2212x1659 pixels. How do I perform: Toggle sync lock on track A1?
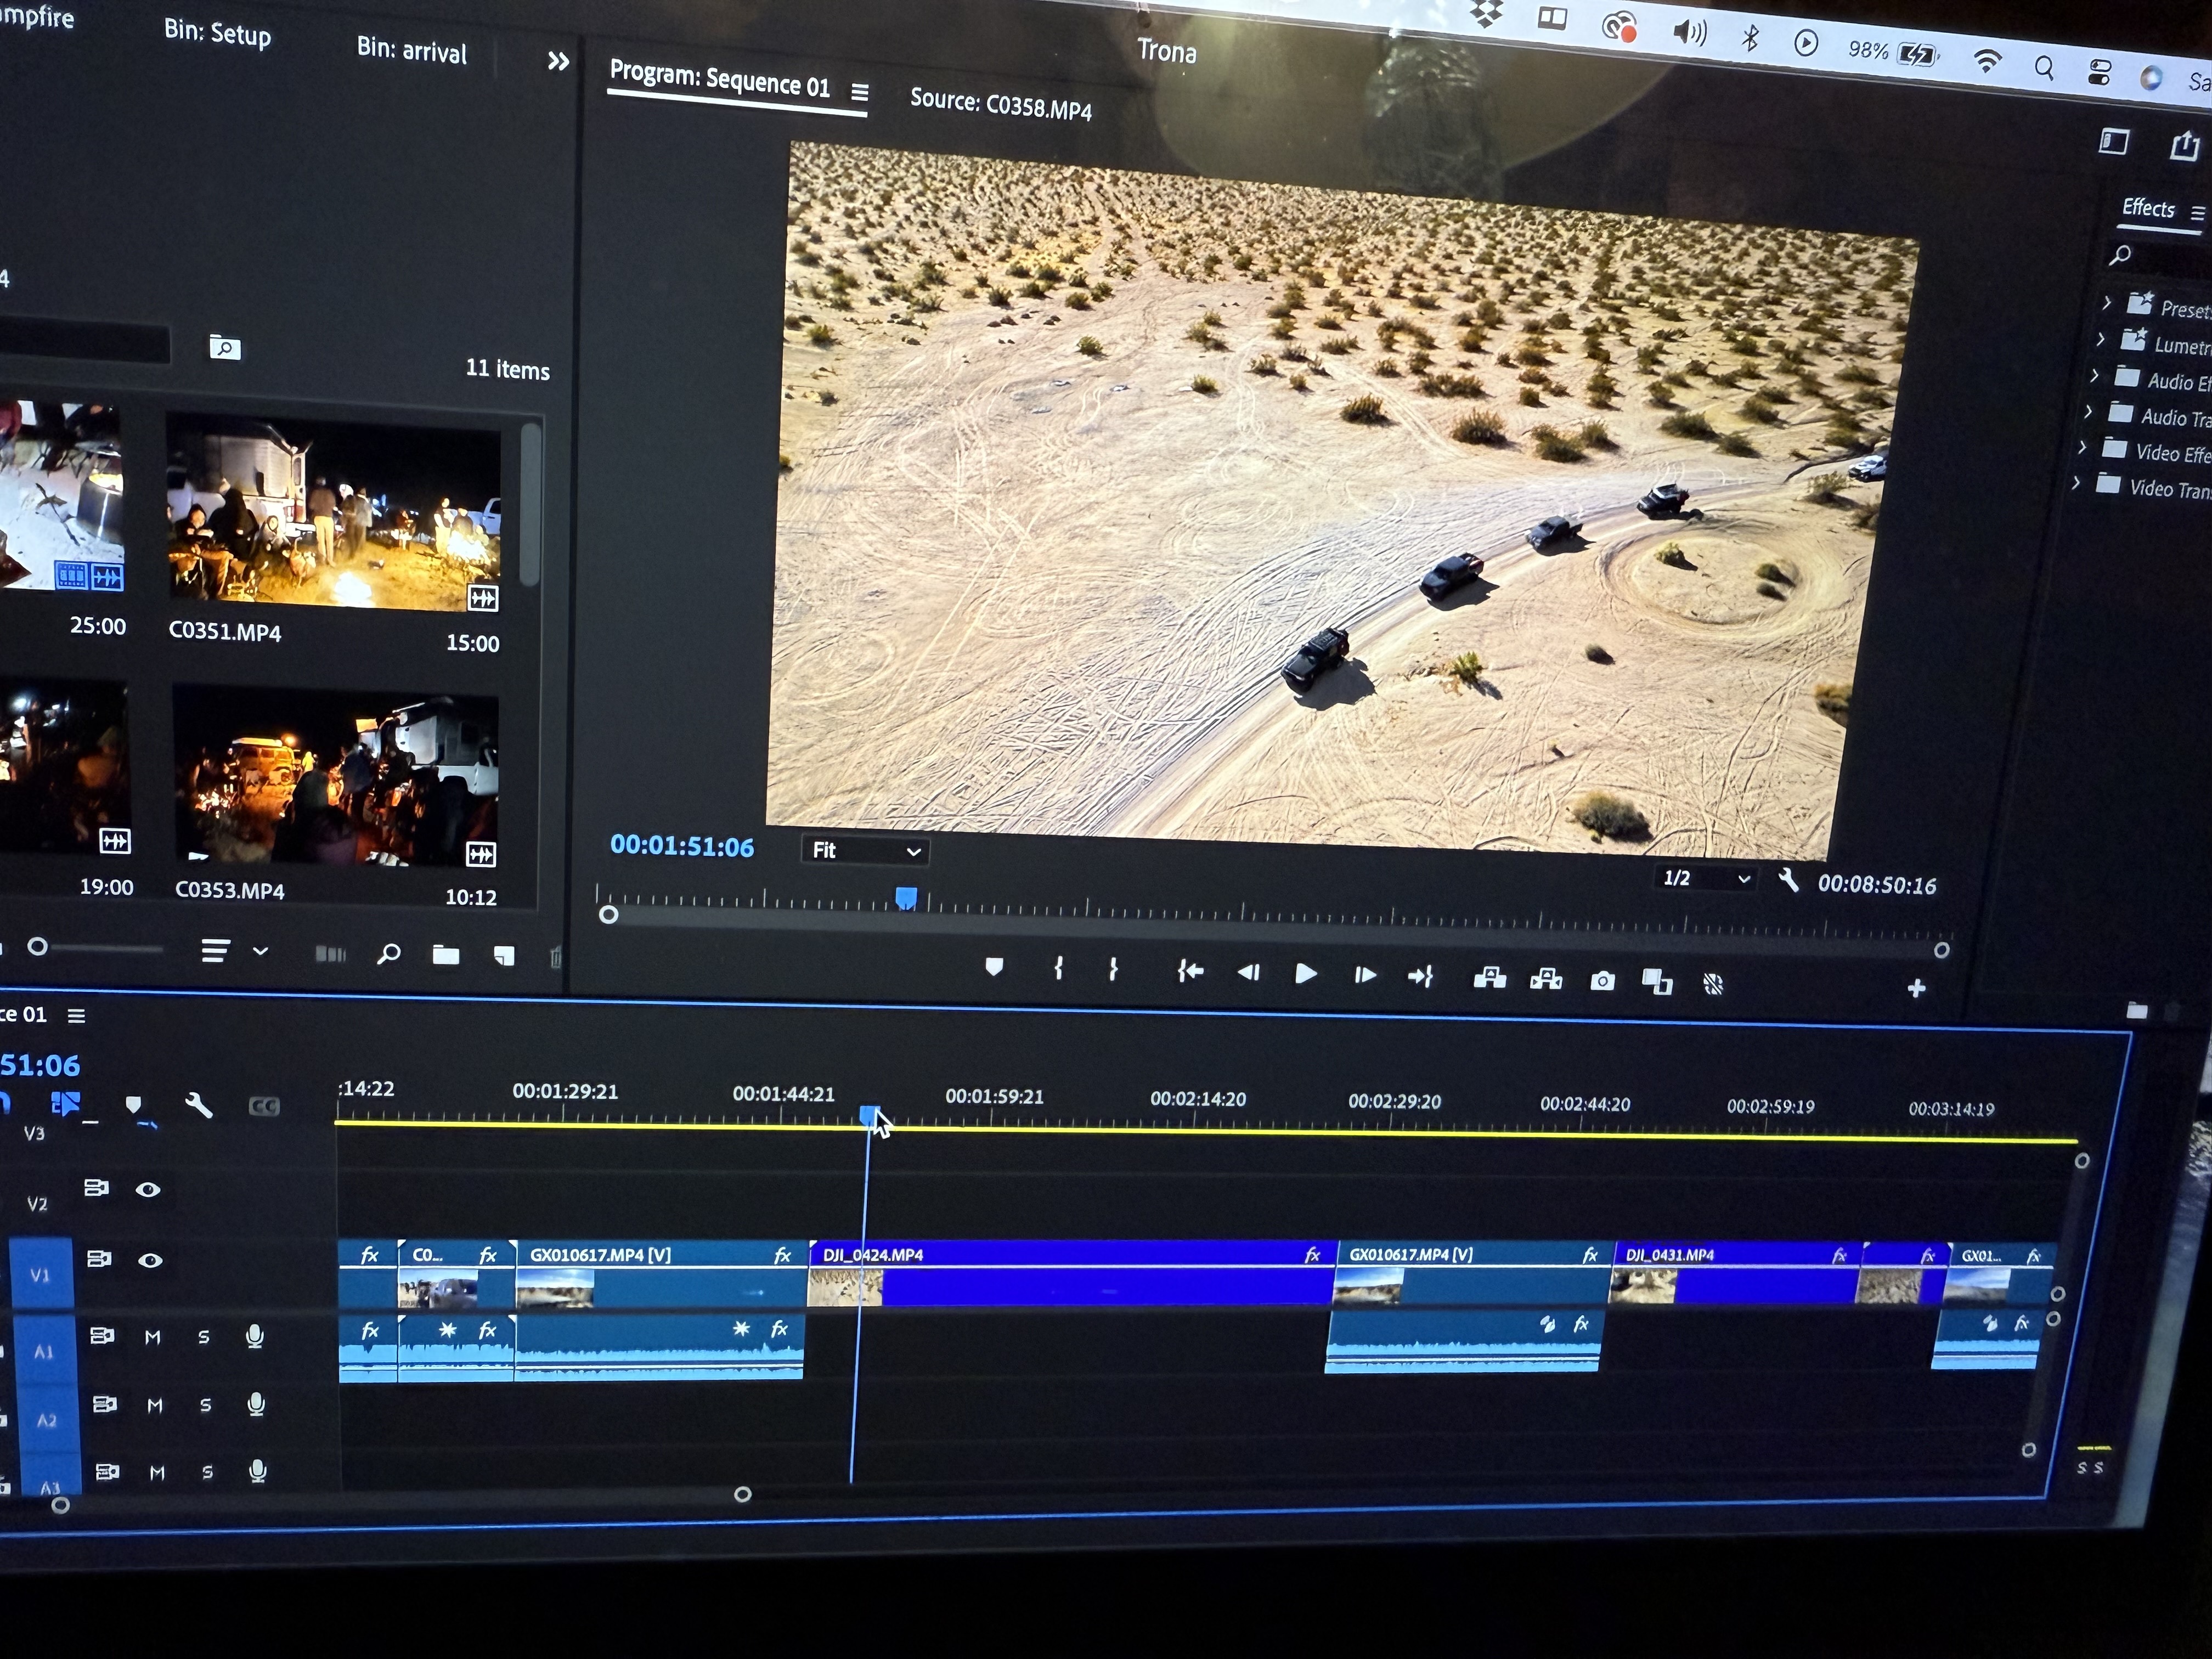pyautogui.click(x=102, y=1335)
